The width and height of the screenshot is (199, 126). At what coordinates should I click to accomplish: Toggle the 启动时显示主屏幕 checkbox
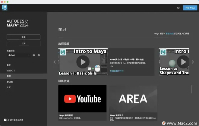click(x=5, y=120)
